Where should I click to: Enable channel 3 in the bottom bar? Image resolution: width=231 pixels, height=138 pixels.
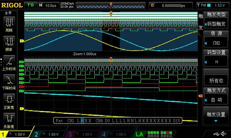click(x=82, y=134)
